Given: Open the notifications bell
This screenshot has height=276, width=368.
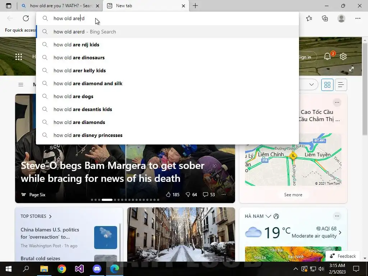Looking at the screenshot, I should 327,56.
